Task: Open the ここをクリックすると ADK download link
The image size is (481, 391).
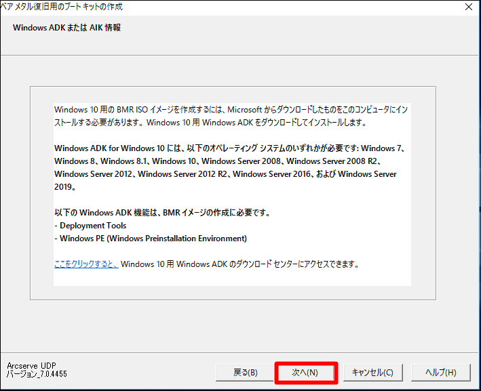Action: pos(86,264)
